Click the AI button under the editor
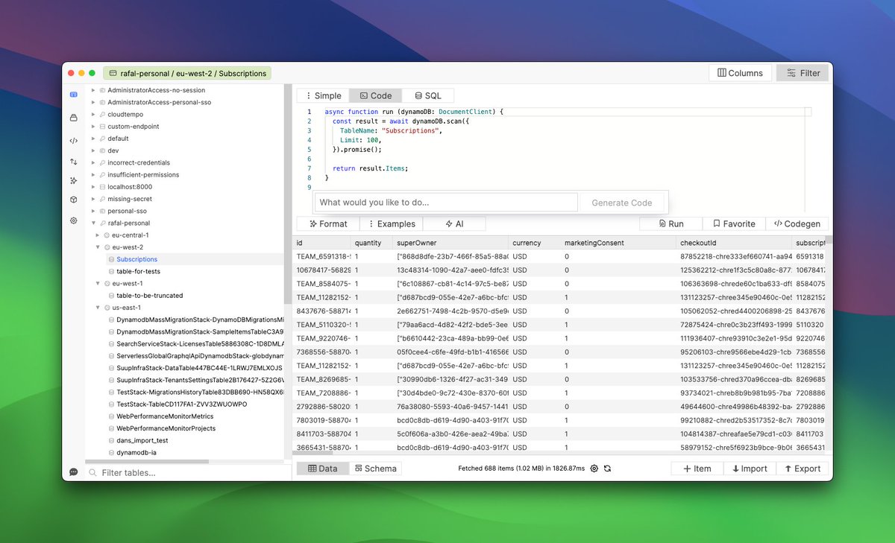 click(x=454, y=223)
